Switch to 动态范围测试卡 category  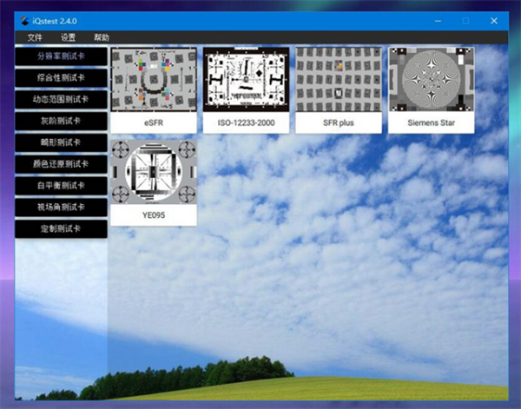coord(61,100)
